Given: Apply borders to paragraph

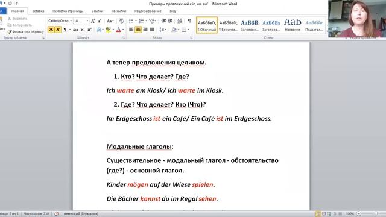Looking at the screenshot, I should (183, 30).
